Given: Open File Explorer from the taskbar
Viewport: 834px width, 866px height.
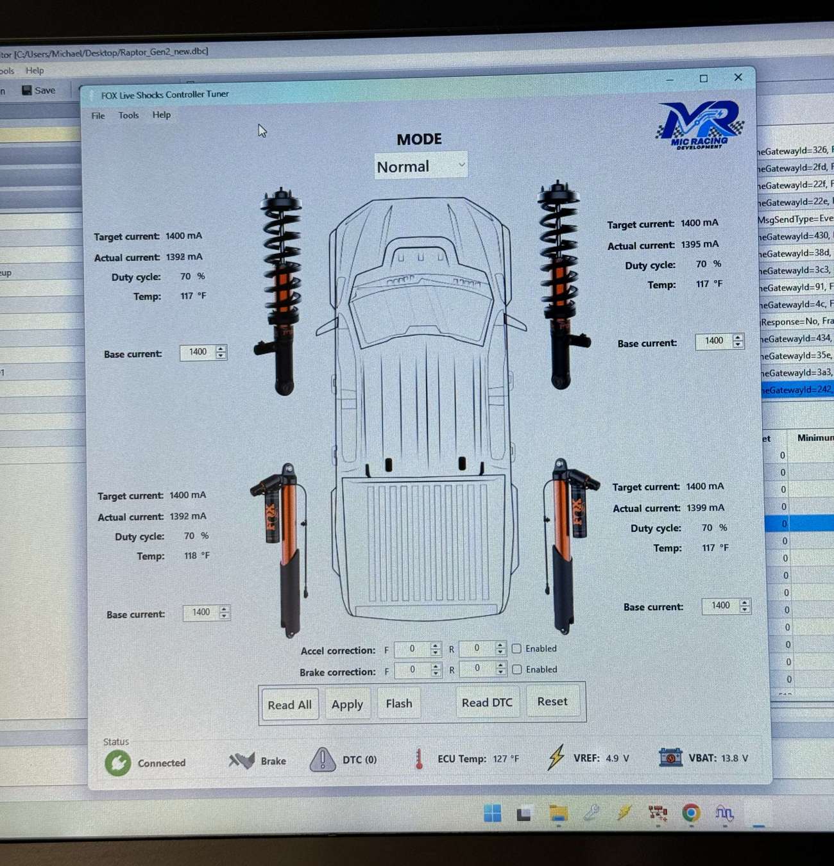Looking at the screenshot, I should click(559, 813).
